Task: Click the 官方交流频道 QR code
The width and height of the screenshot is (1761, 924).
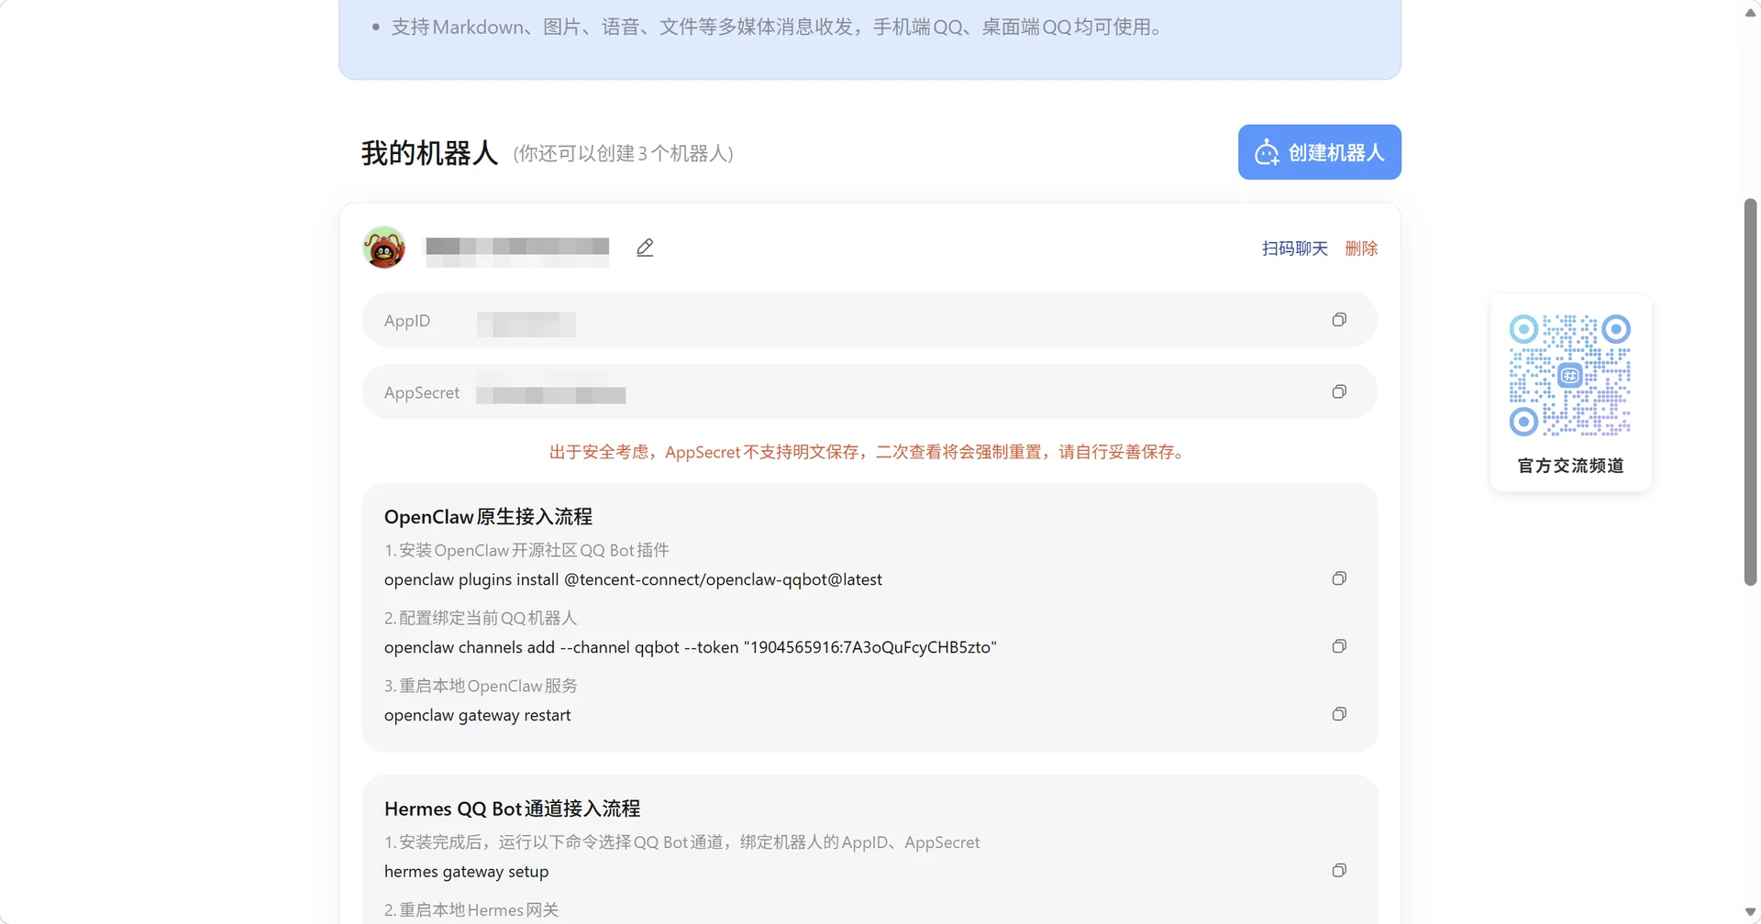Action: pos(1570,375)
